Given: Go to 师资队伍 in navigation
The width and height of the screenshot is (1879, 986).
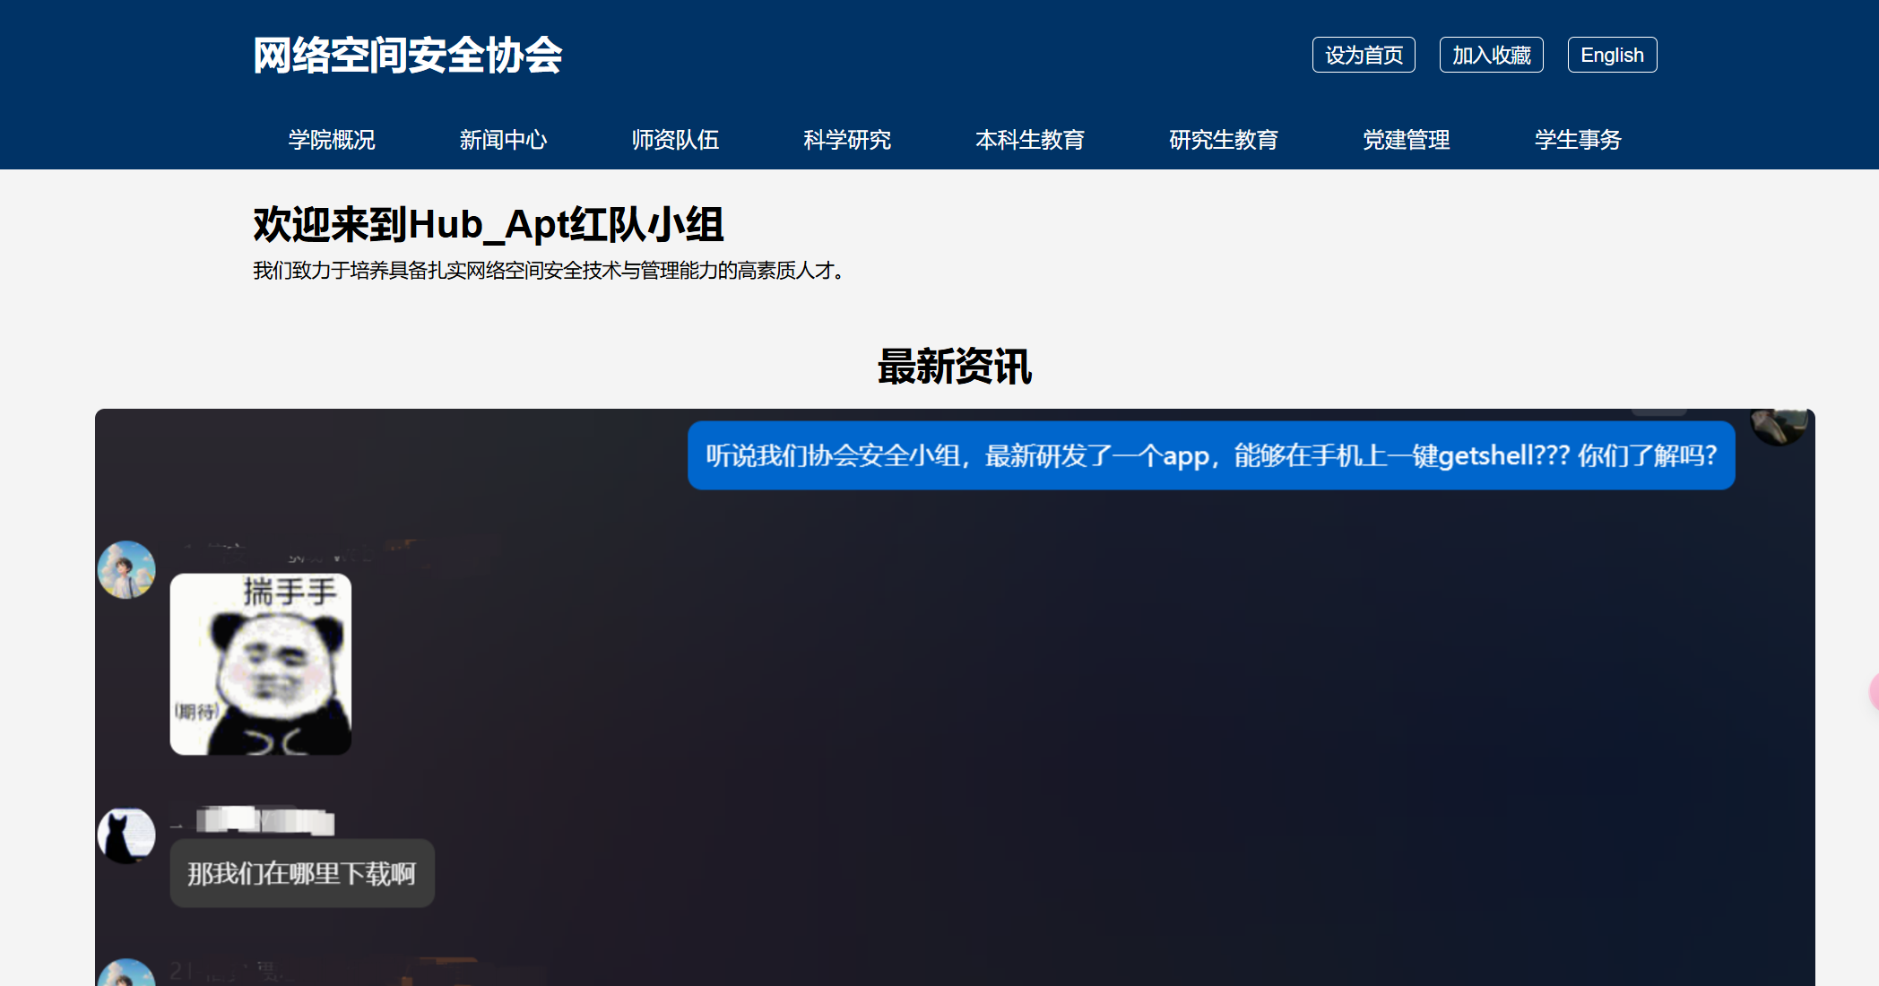Looking at the screenshot, I should 675,140.
